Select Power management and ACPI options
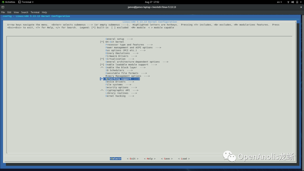 pyautogui.click(x=133, y=48)
